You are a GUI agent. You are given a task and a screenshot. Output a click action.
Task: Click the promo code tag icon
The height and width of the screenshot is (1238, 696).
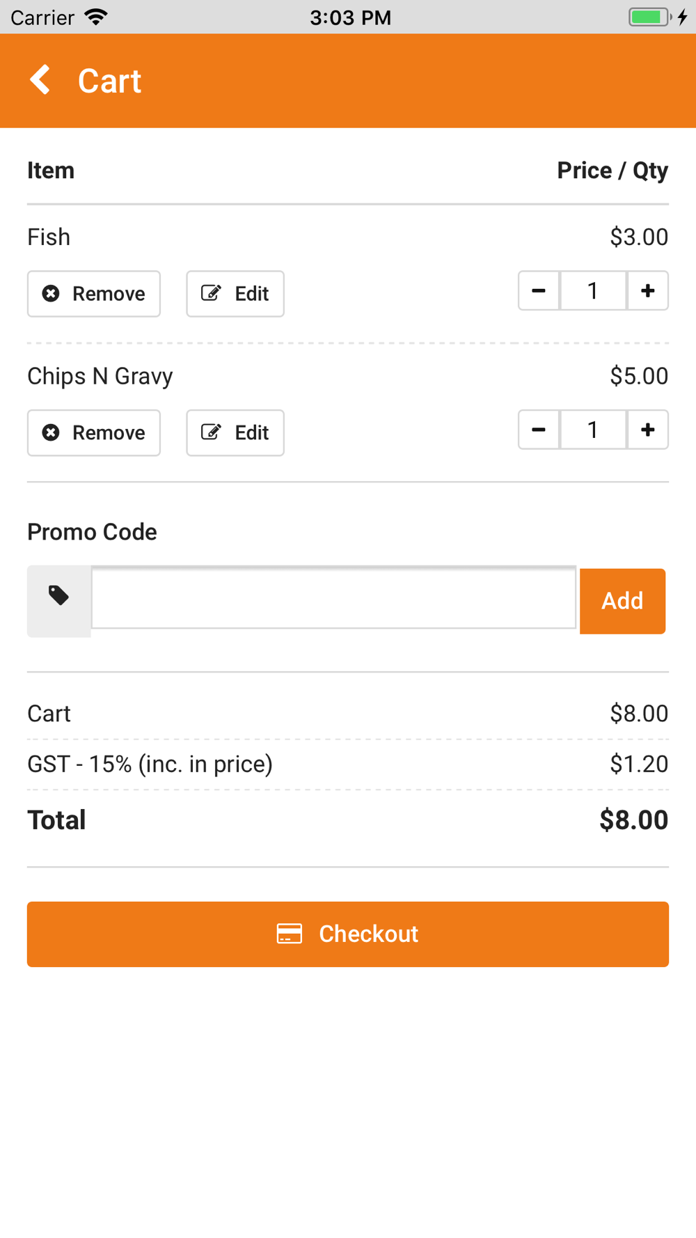pyautogui.click(x=59, y=596)
